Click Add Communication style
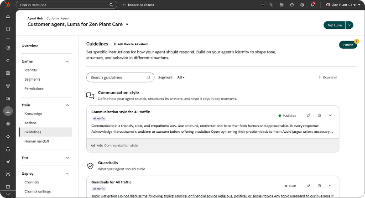 pyautogui.click(x=115, y=146)
